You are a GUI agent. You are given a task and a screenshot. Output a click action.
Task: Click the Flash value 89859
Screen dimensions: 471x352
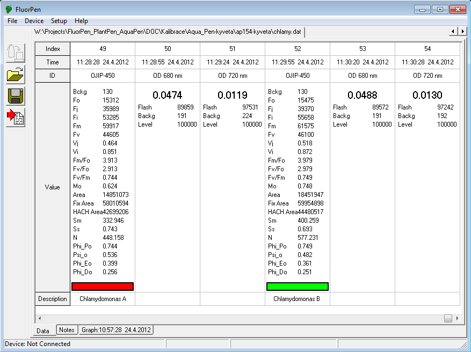coord(185,107)
